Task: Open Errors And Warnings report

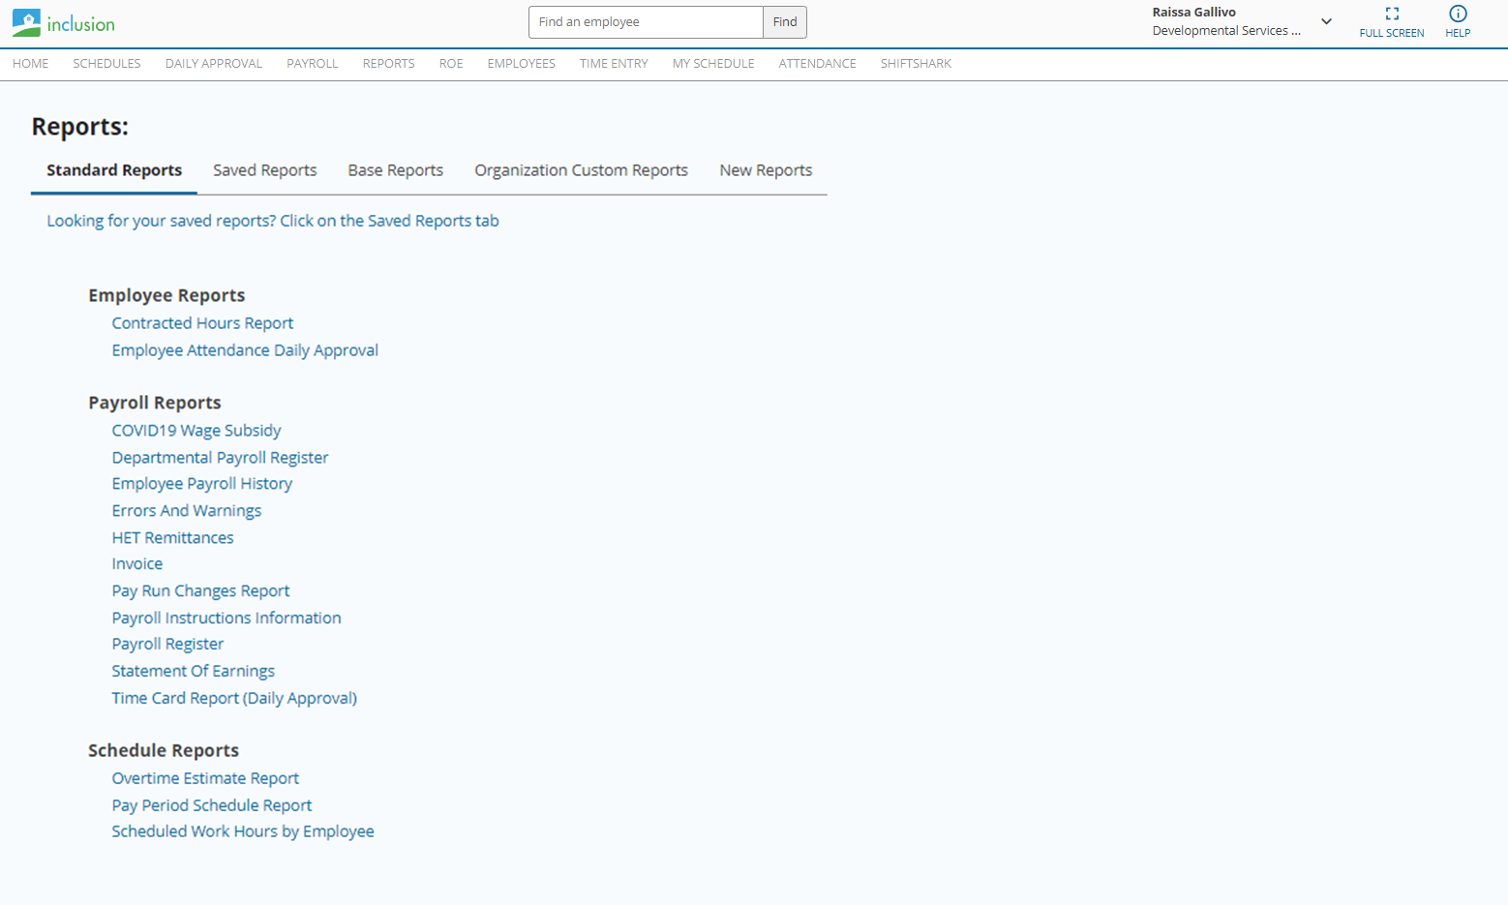Action: click(187, 511)
